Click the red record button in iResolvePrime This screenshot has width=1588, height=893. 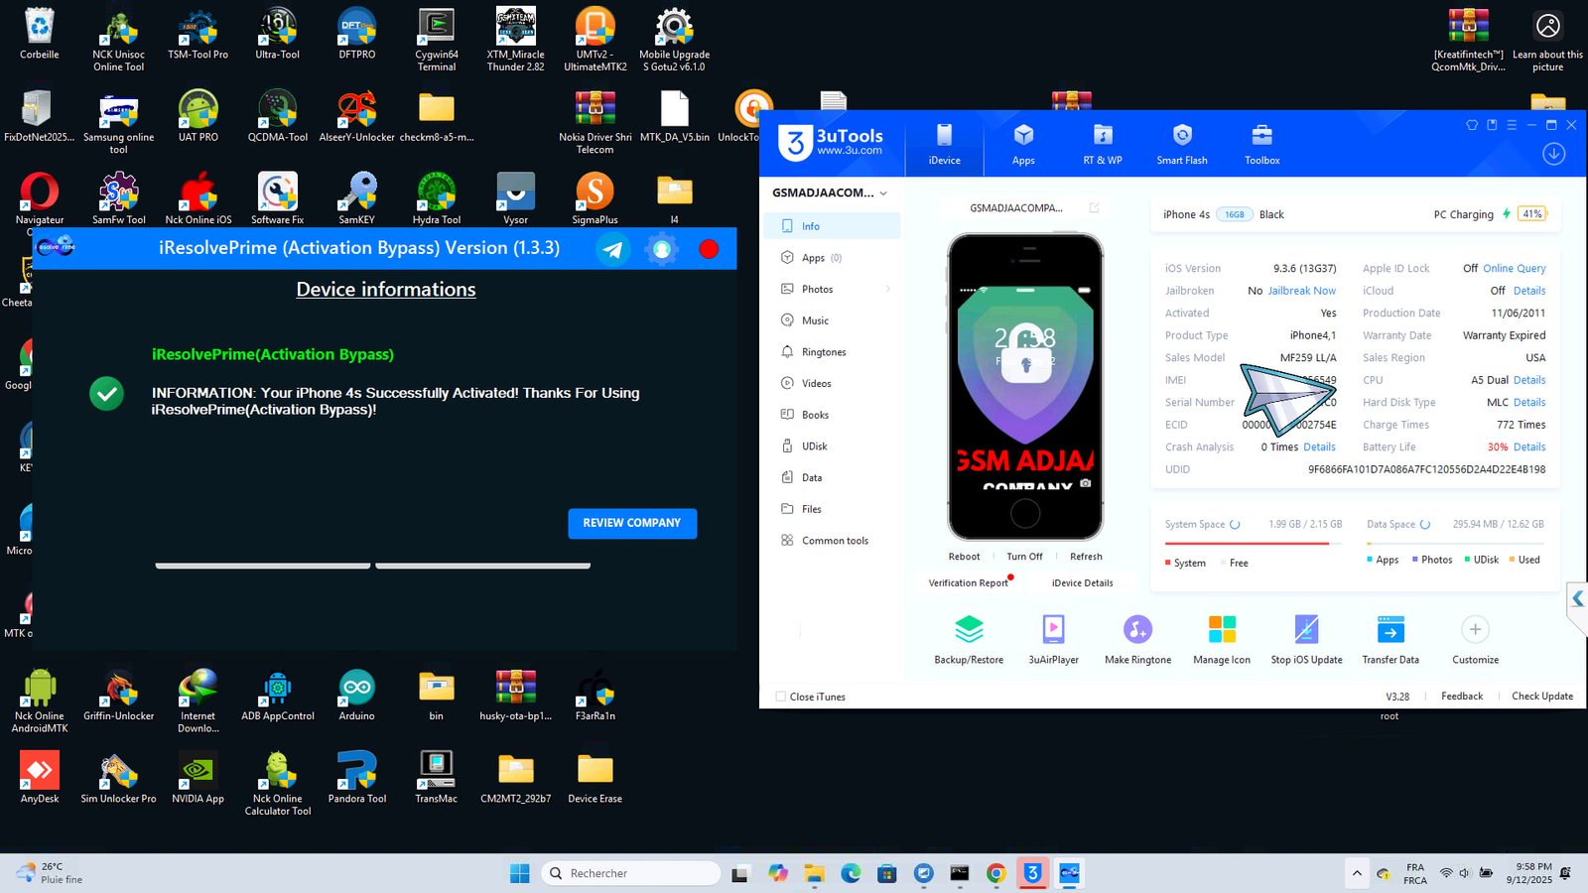[x=709, y=249]
